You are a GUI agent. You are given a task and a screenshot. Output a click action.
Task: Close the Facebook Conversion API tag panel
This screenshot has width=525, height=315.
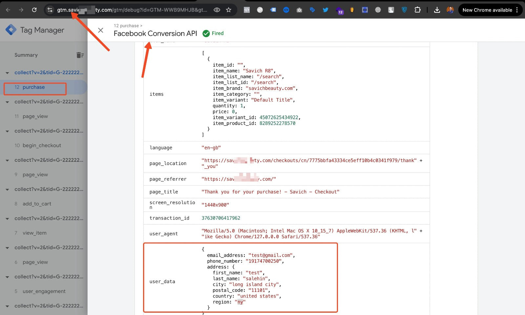pos(101,30)
